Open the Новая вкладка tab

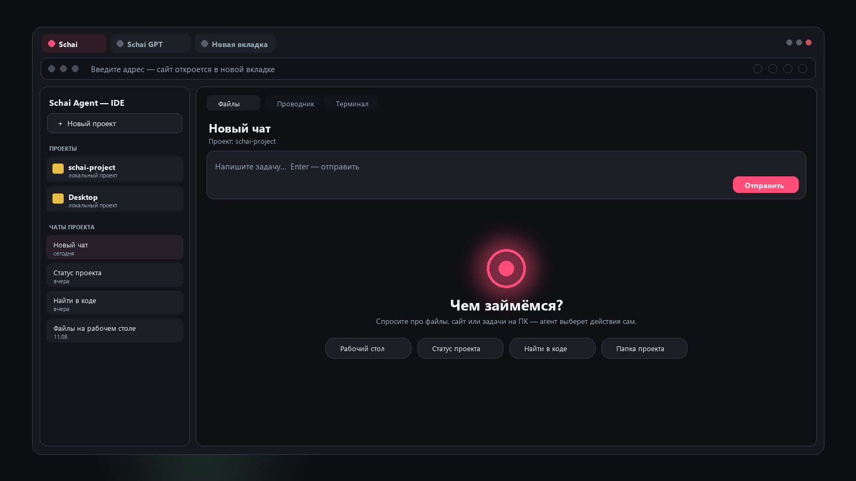tap(235, 44)
